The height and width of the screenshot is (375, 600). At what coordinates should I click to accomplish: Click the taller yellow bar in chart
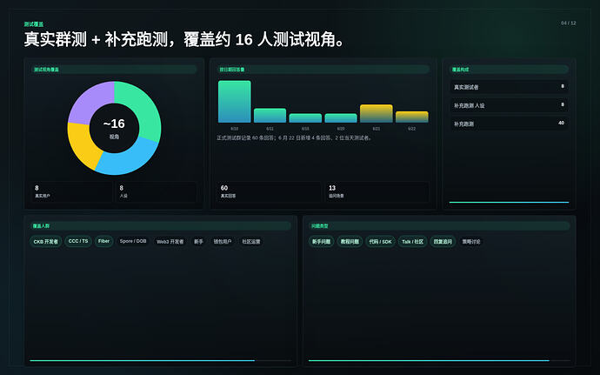click(377, 114)
